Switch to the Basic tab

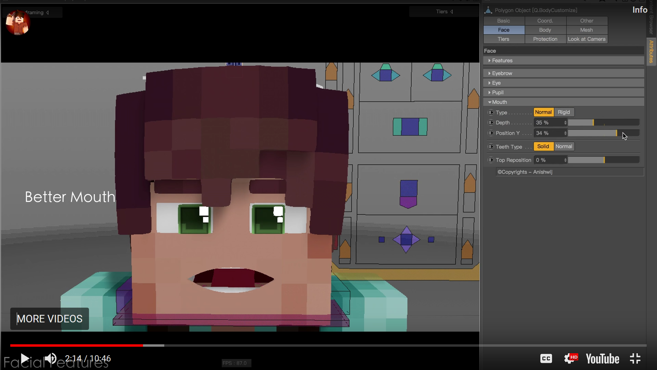pos(504,21)
